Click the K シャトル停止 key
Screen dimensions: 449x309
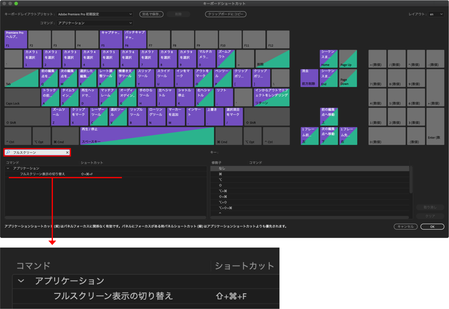[x=185, y=97]
